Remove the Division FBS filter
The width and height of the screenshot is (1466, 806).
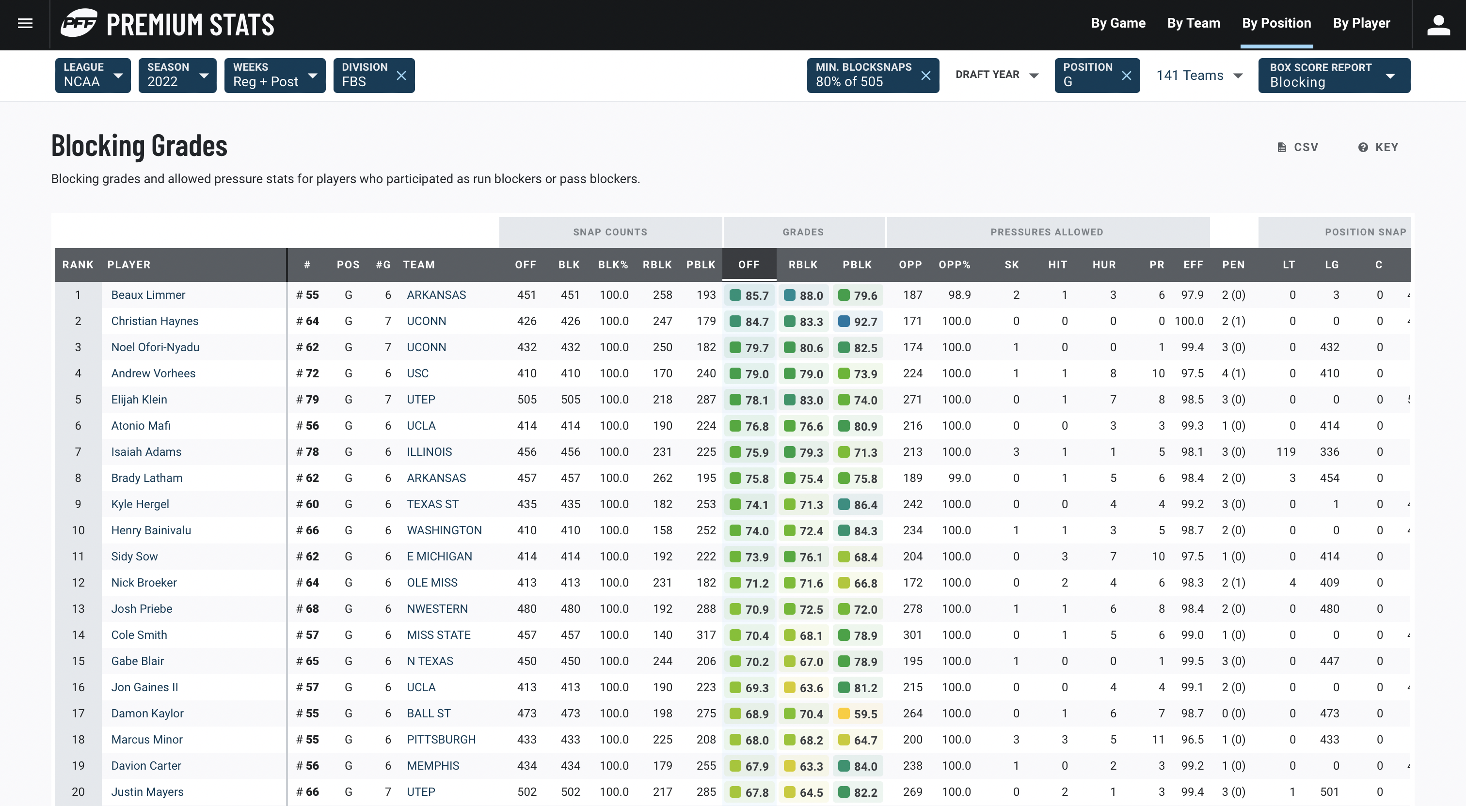coord(401,75)
